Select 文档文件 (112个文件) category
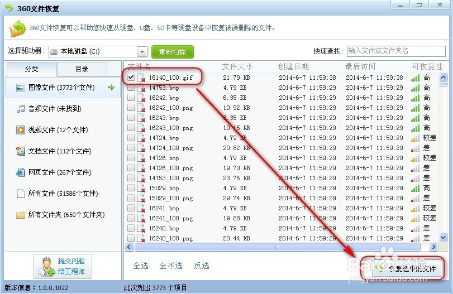 coord(63,151)
